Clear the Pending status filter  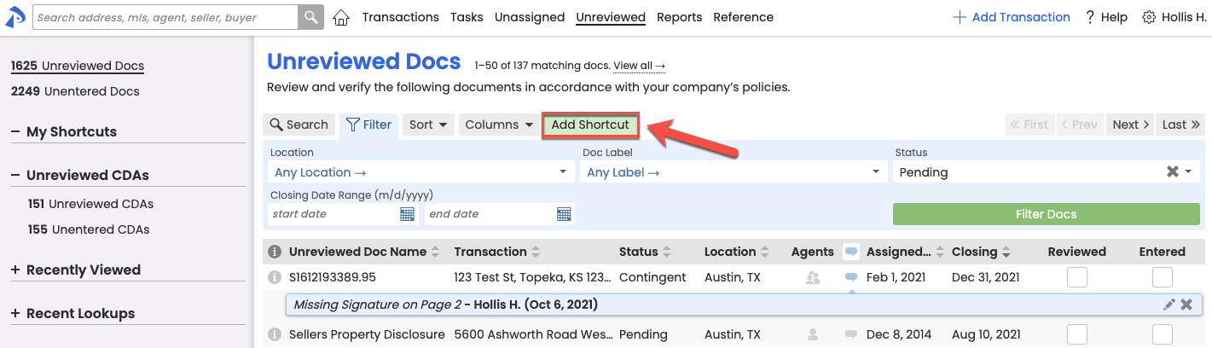tap(1173, 171)
